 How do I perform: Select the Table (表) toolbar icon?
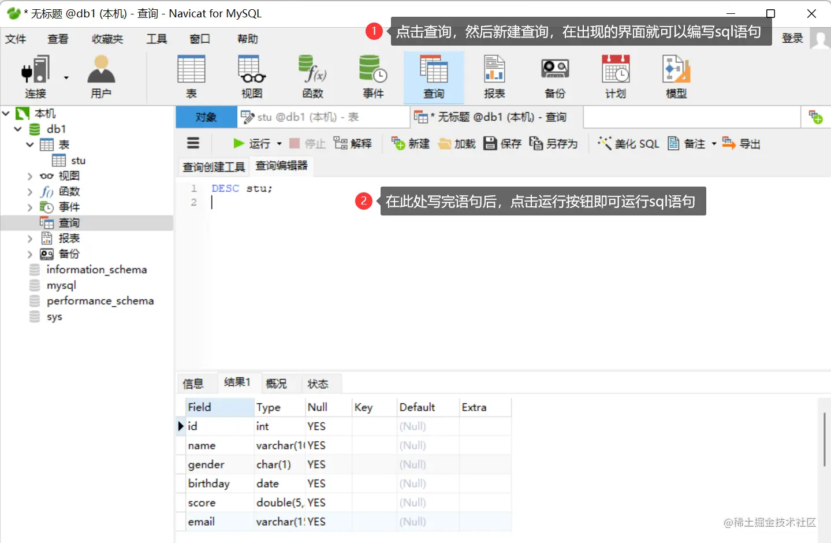pyautogui.click(x=191, y=77)
